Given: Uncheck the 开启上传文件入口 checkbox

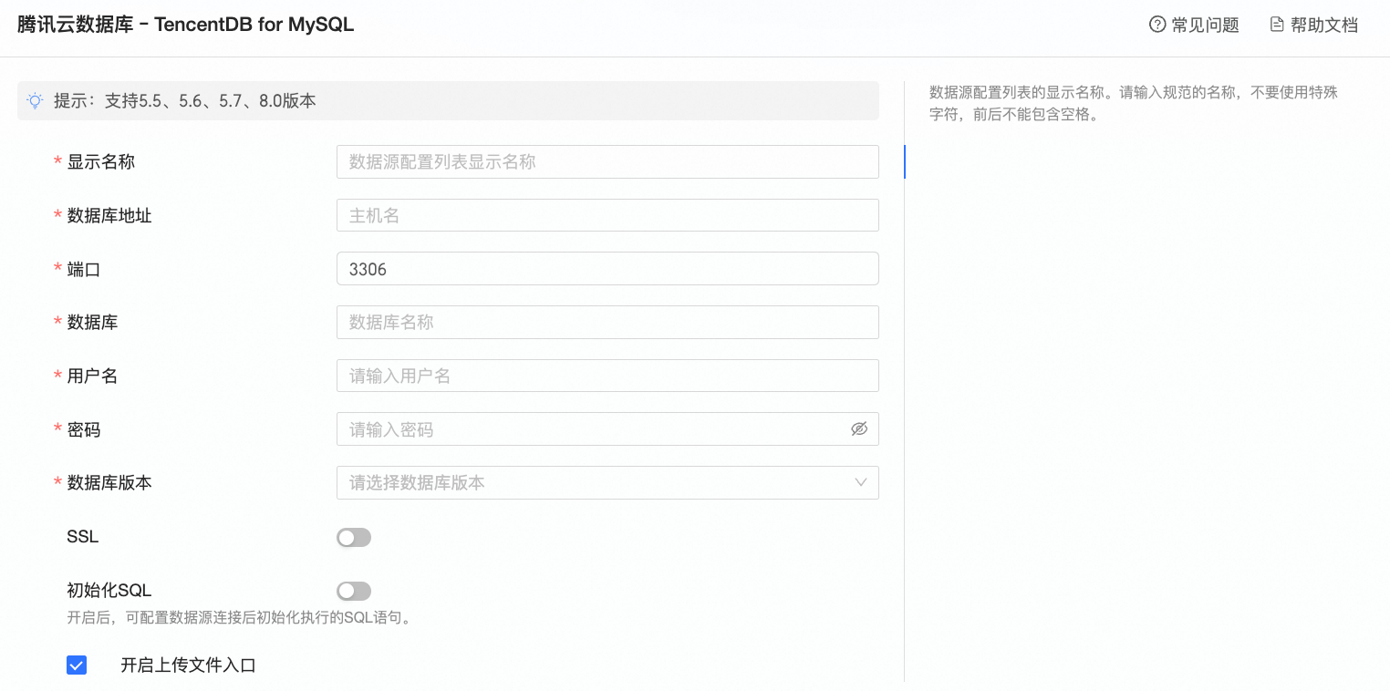Looking at the screenshot, I should (x=77, y=665).
